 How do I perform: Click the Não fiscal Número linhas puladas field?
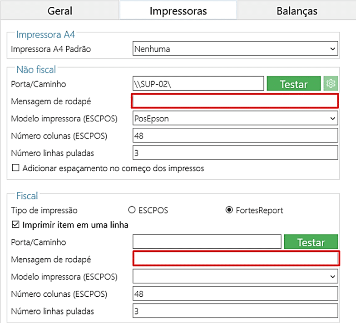pyautogui.click(x=235, y=153)
